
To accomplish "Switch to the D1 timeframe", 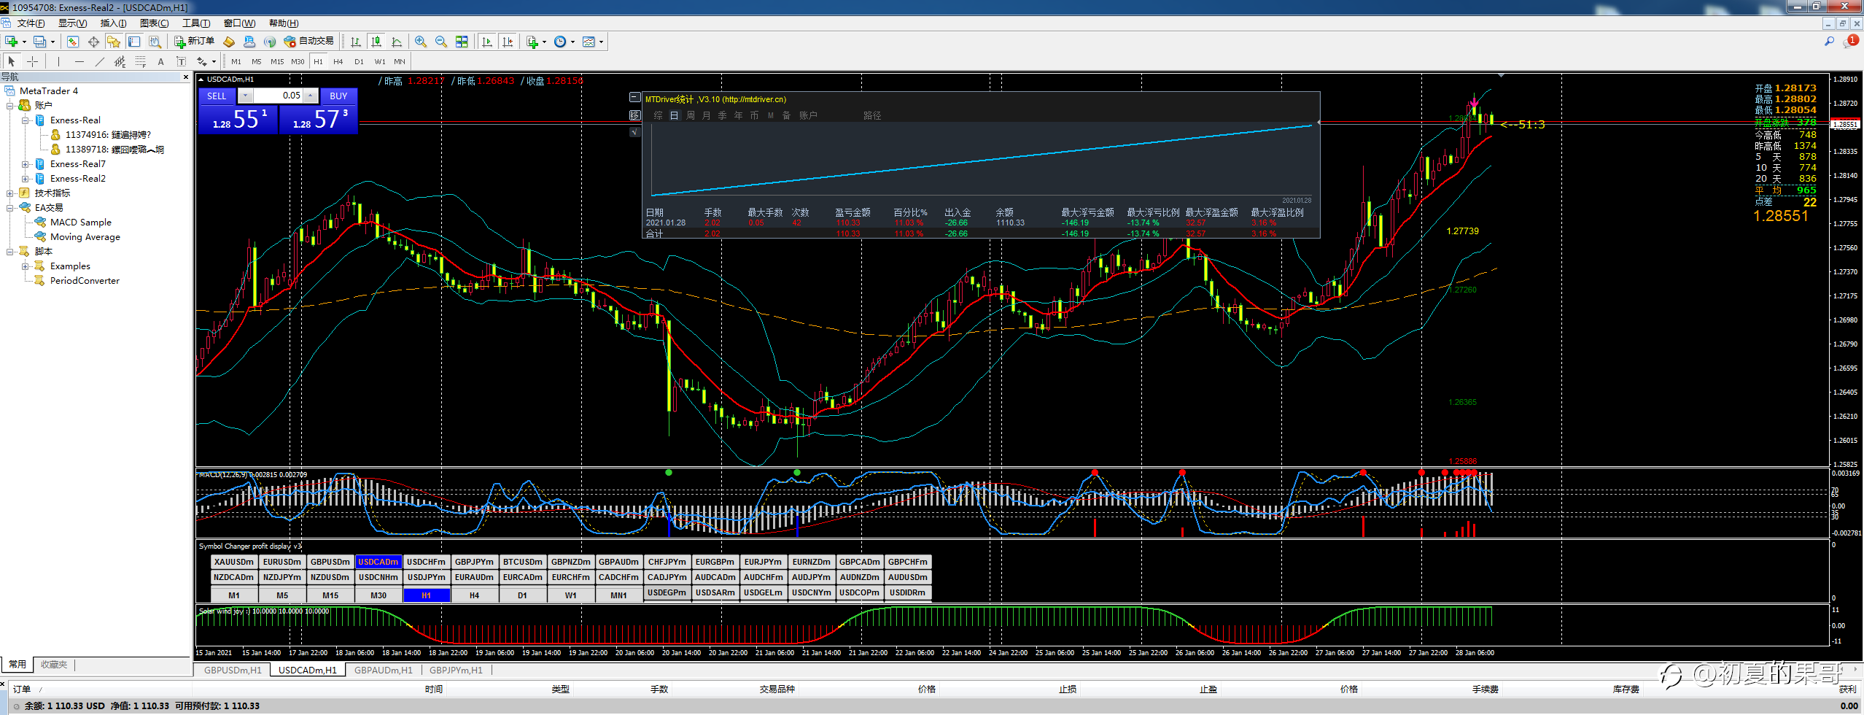I will pos(359,61).
